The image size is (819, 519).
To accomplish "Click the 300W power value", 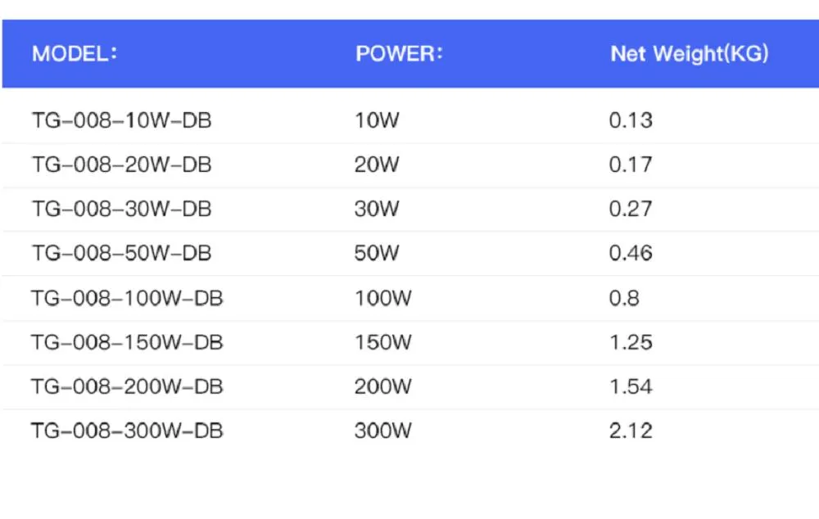I will [x=382, y=431].
